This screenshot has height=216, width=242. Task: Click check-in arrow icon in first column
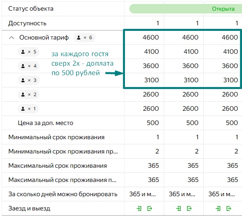139,208
